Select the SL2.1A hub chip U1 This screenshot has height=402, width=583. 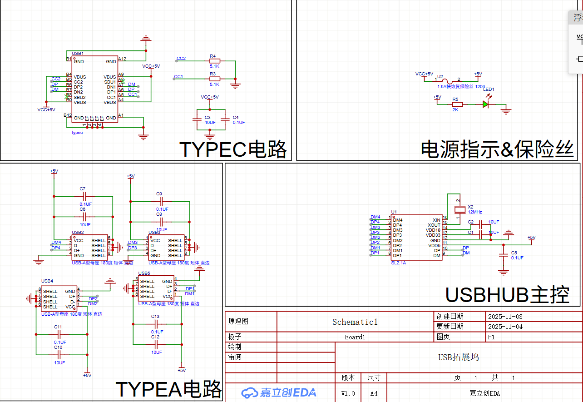(x=416, y=236)
